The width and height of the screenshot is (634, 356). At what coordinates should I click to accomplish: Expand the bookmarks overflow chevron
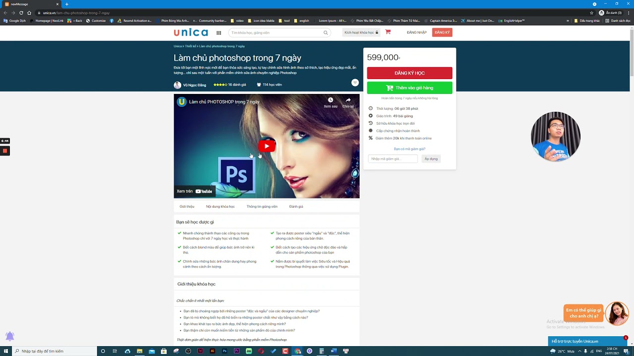tap(568, 21)
